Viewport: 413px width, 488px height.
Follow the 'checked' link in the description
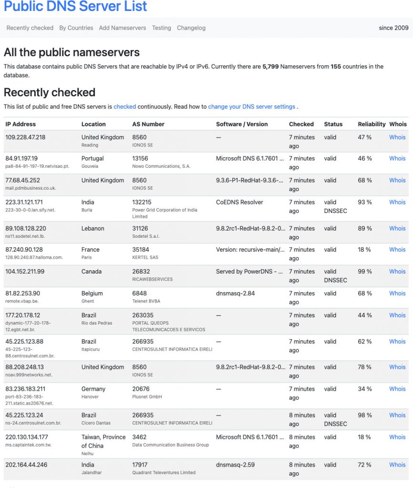pyautogui.click(x=124, y=107)
